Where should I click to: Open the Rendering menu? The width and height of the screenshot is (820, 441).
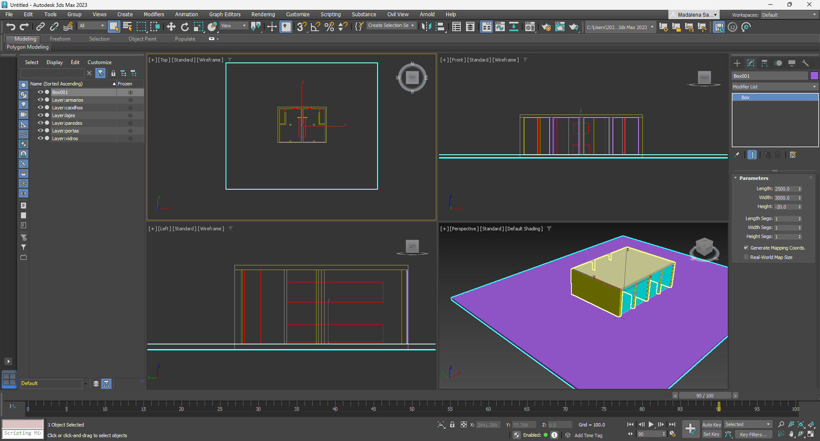point(263,15)
